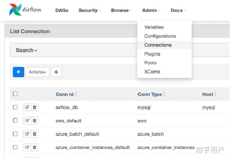
Task: Check the airflow_db row checkbox
Action: (x=15, y=107)
